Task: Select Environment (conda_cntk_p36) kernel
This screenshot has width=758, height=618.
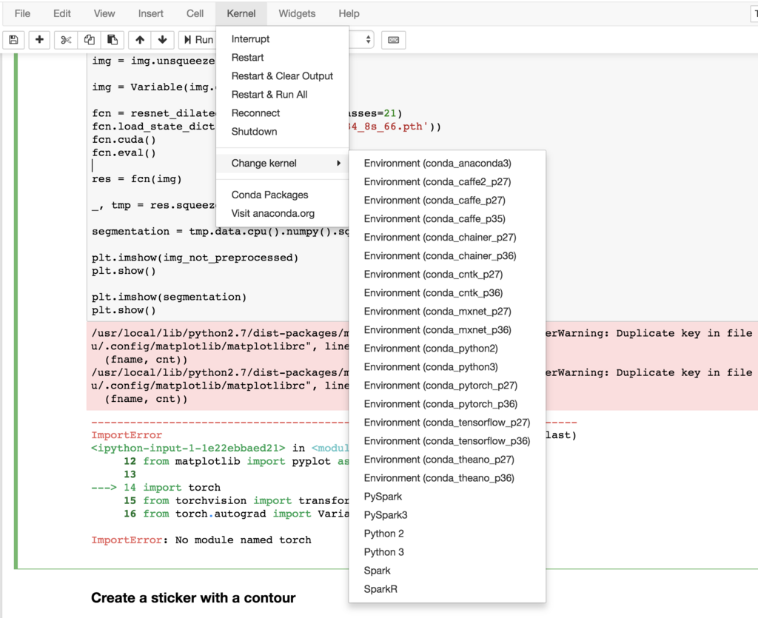Action: click(x=447, y=293)
